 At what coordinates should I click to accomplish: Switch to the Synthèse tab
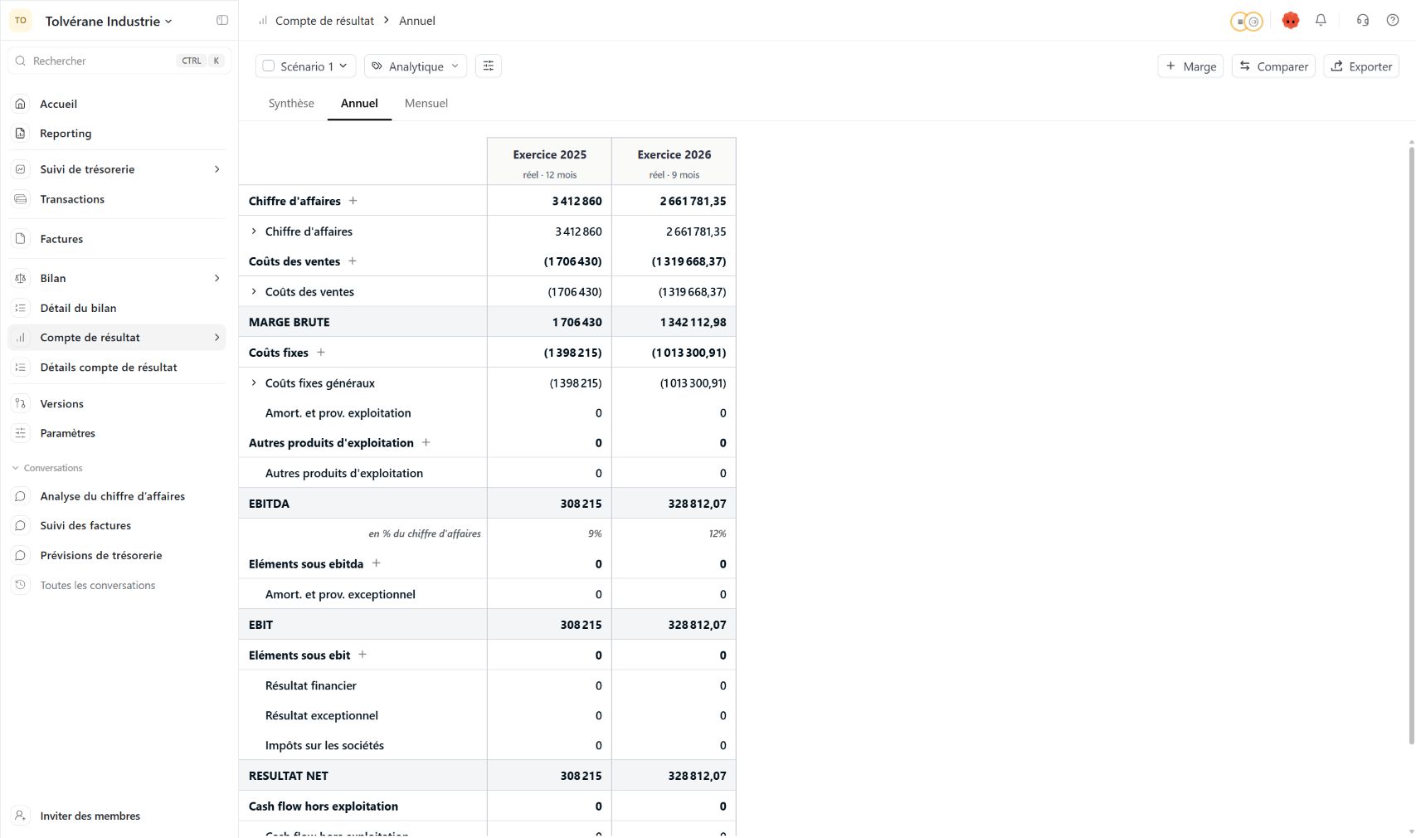pos(291,104)
